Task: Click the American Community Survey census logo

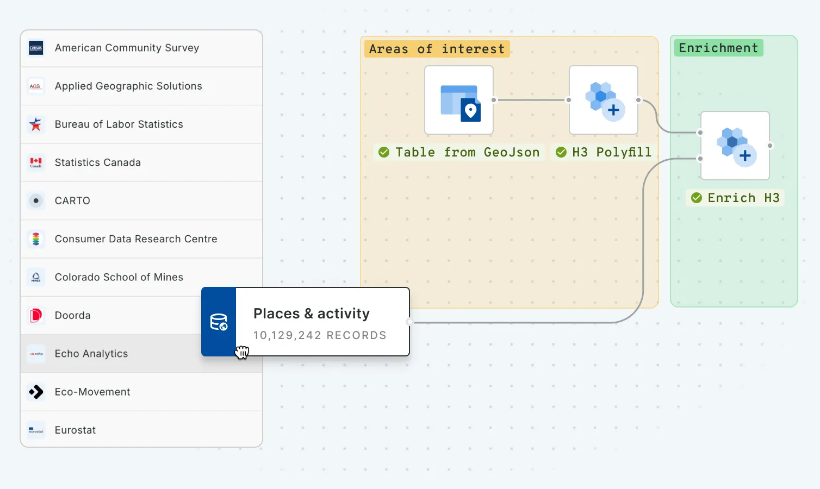Action: [x=36, y=48]
